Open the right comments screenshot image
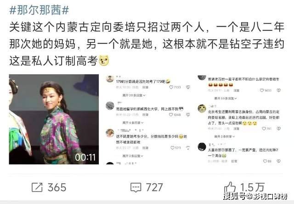The width and height of the screenshot is (294, 204). pos(239,119)
